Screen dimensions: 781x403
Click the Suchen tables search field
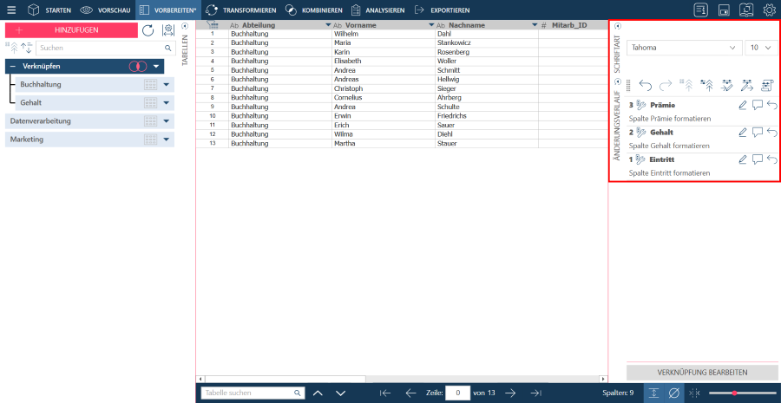click(106, 49)
